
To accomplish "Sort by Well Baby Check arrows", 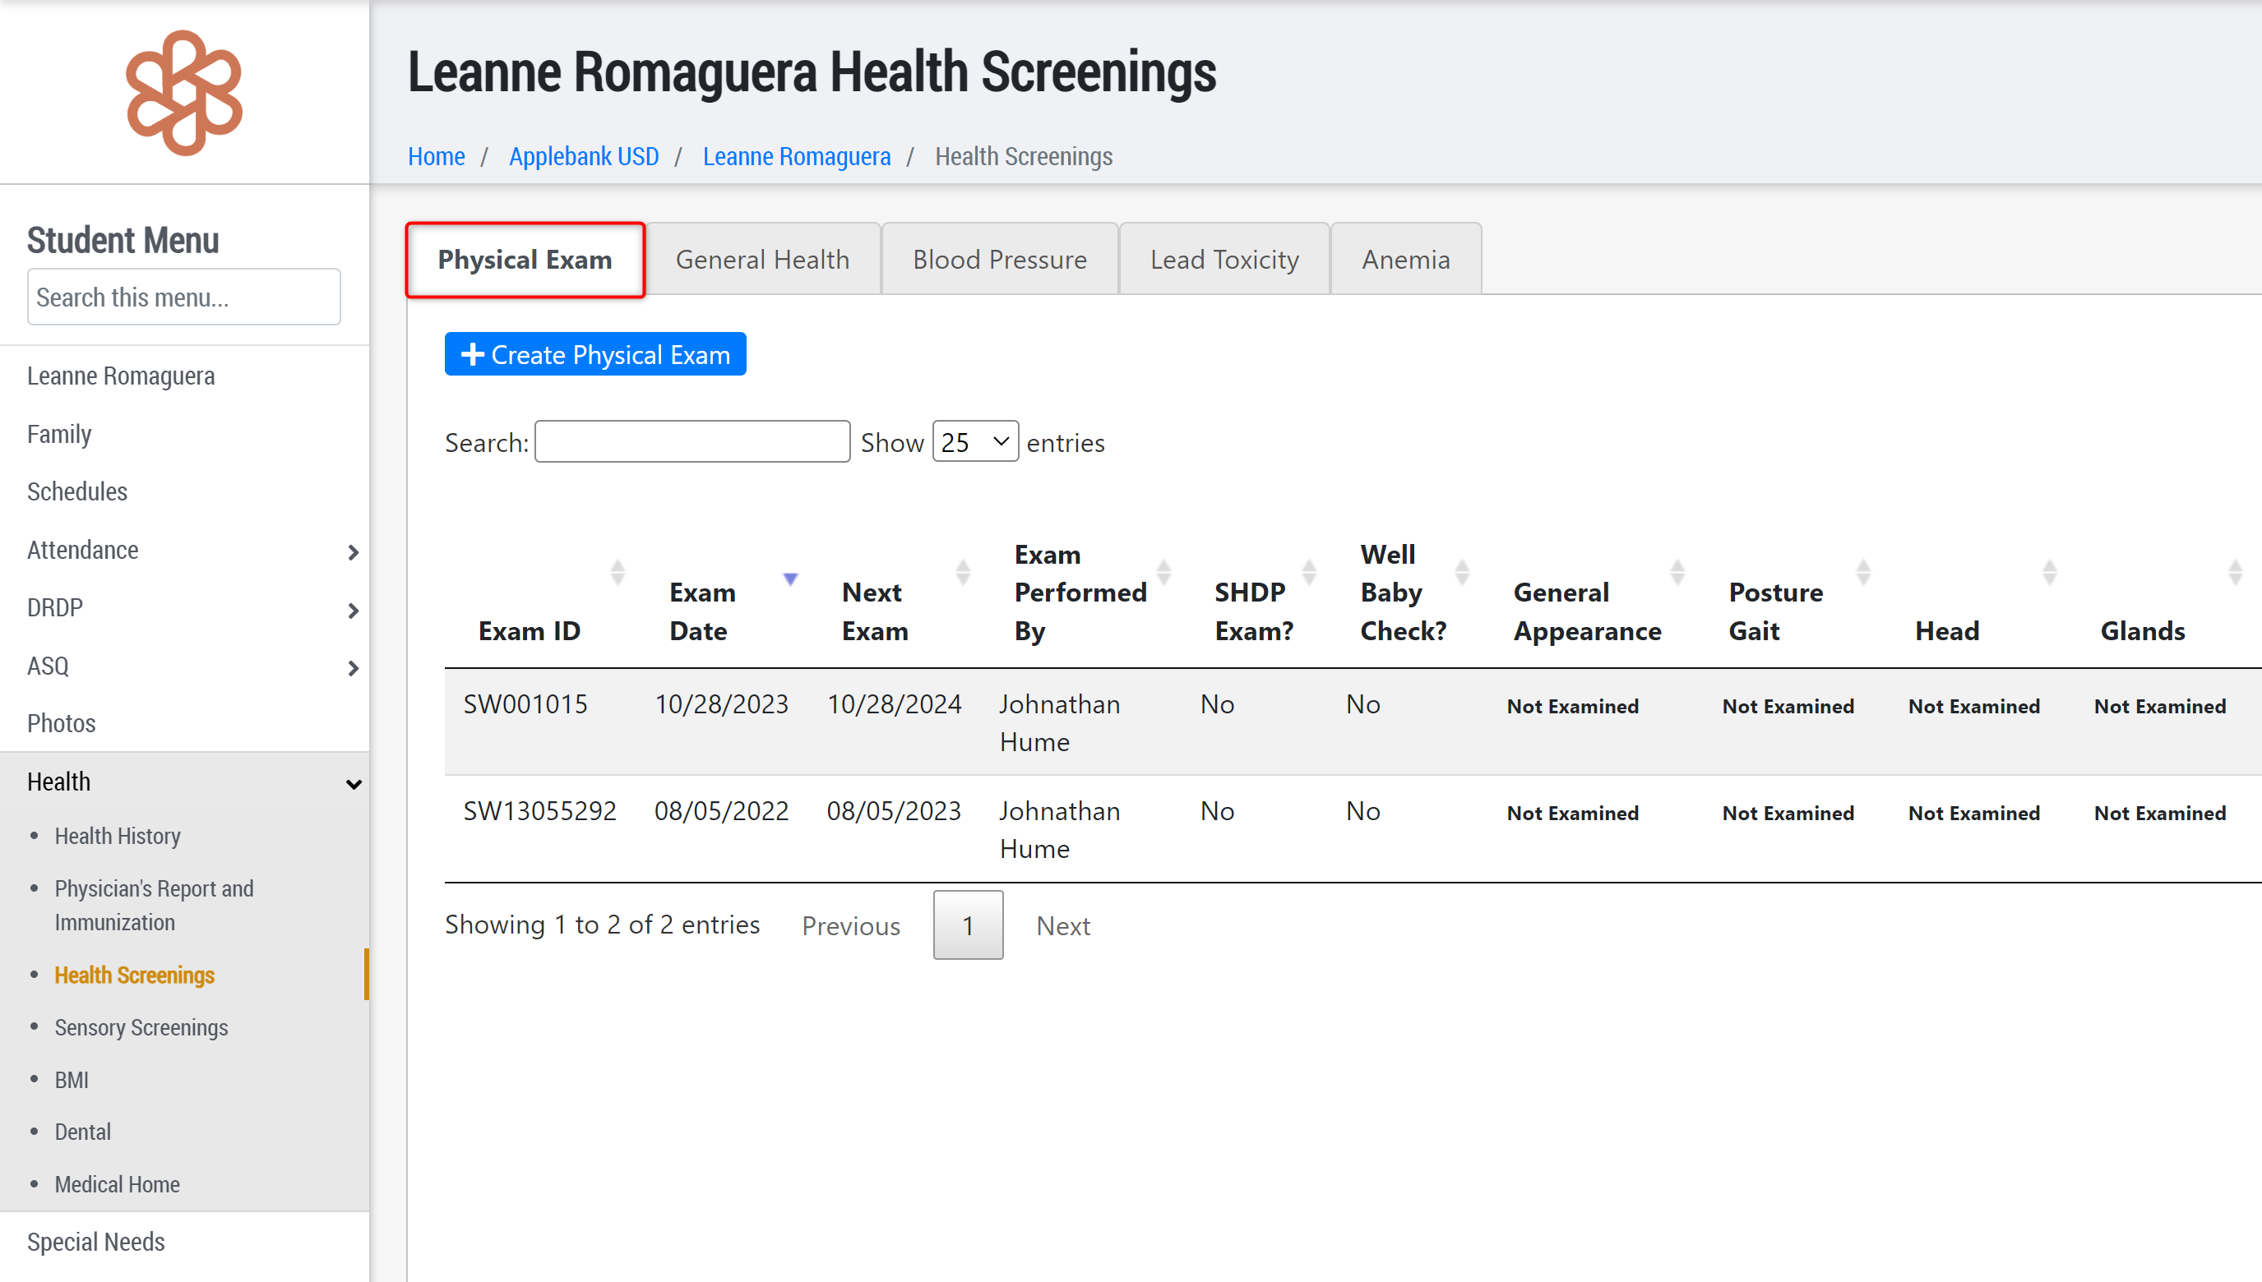I will (x=1462, y=572).
